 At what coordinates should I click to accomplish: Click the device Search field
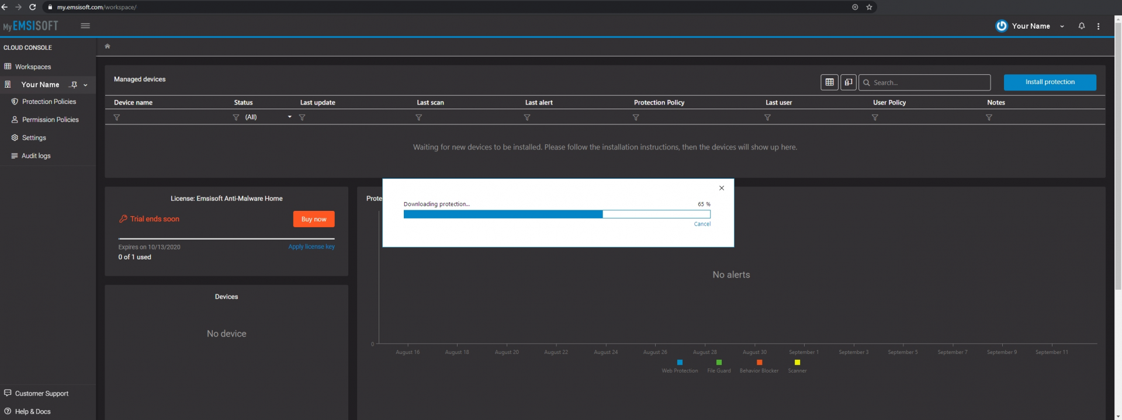click(x=924, y=82)
